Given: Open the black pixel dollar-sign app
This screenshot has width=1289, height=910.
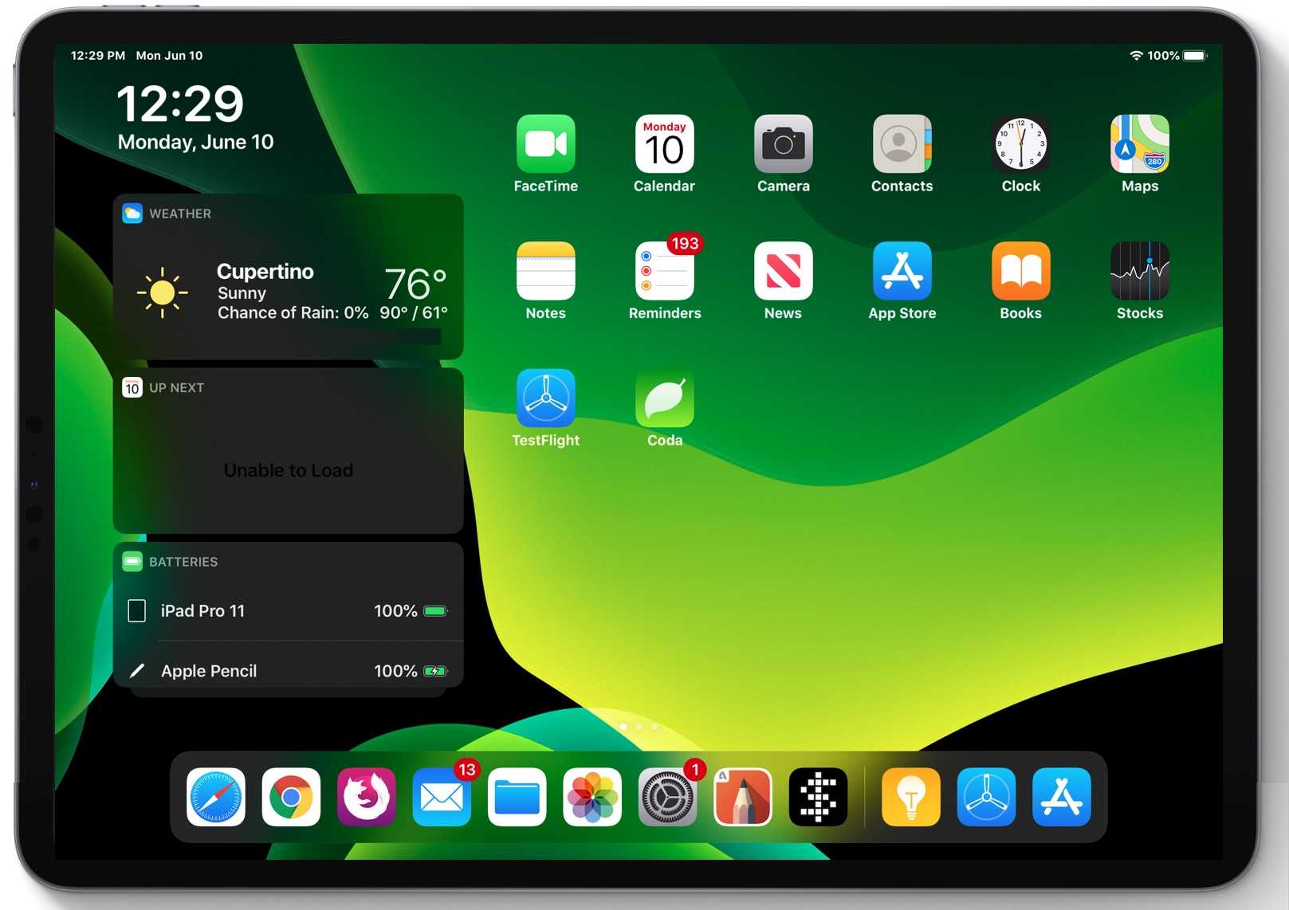Looking at the screenshot, I should 818,797.
